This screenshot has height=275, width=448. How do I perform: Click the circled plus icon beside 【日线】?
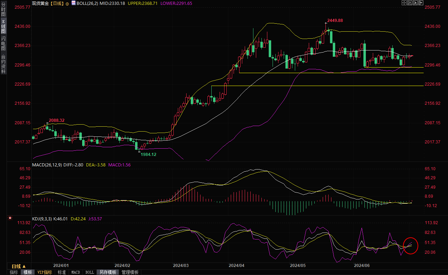[67, 3]
